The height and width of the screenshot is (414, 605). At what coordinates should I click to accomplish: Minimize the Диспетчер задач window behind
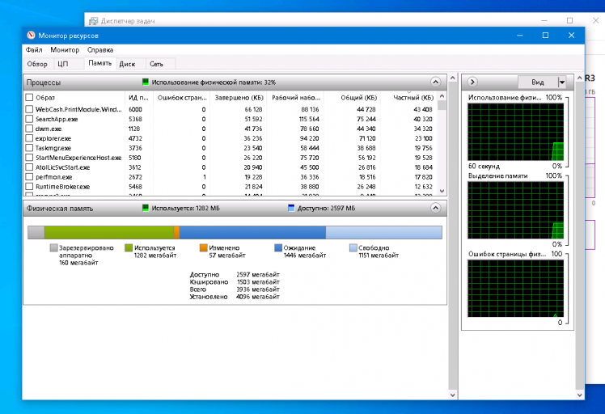pyautogui.click(x=544, y=20)
